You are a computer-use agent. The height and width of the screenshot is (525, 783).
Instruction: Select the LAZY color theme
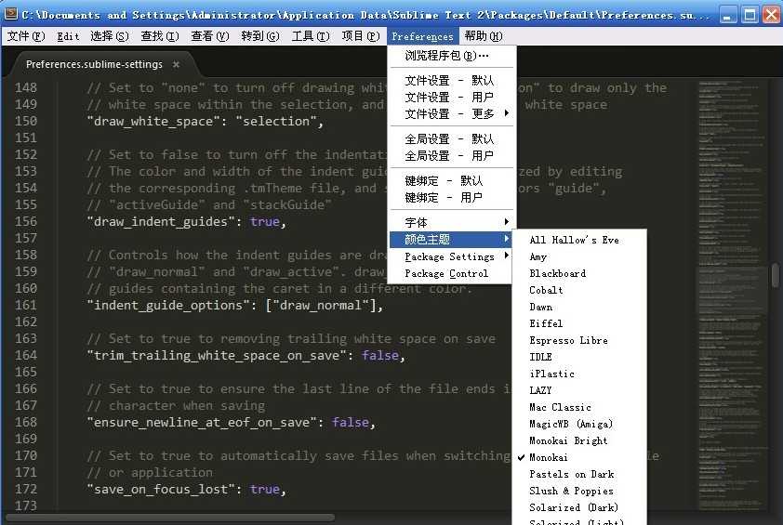click(x=579, y=391)
